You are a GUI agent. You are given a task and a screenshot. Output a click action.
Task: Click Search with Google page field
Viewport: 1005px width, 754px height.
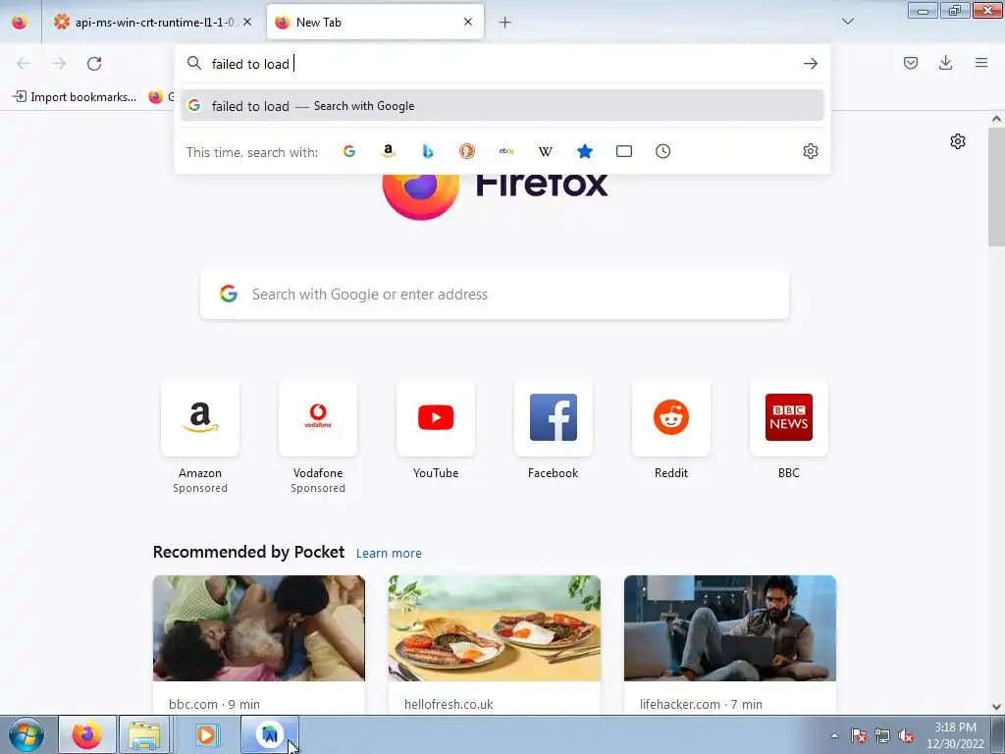pyautogui.click(x=495, y=295)
